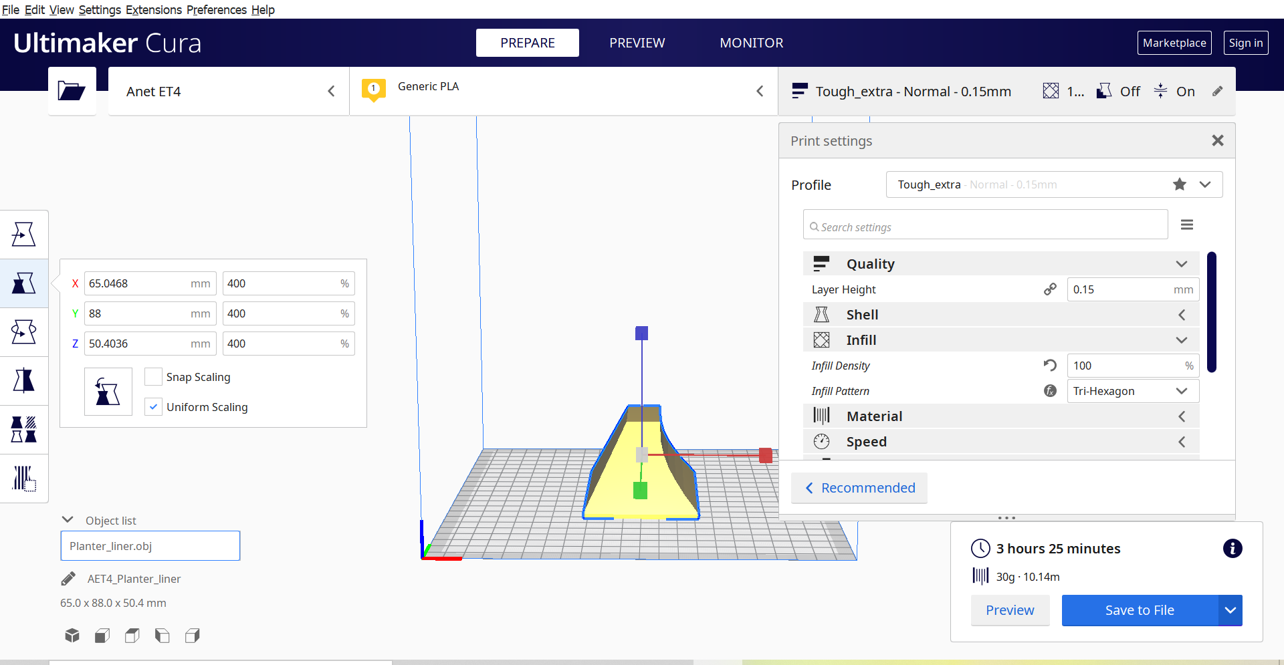The image size is (1284, 665).
Task: Click the Infill Pattern function icon
Action: coord(1050,391)
